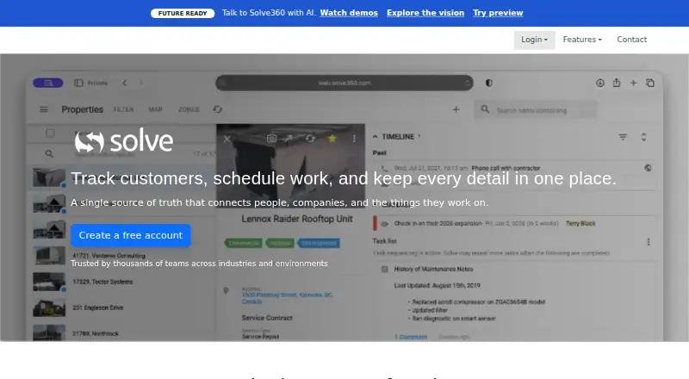Select the ZONES tab in the app preview
This screenshot has height=379, width=689.
(x=189, y=109)
